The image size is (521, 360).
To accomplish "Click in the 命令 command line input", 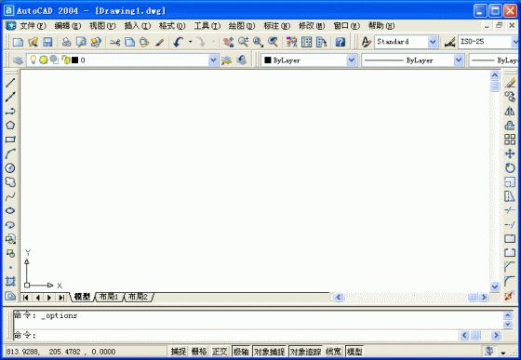I will pyautogui.click(x=236, y=335).
